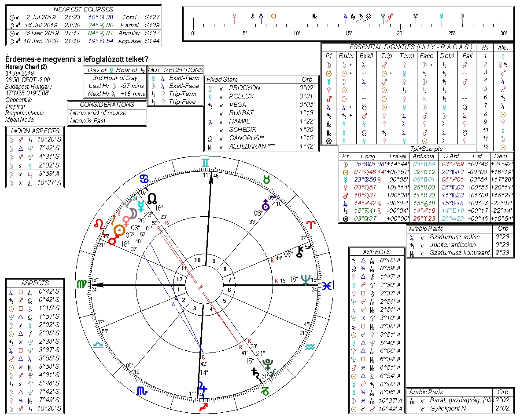
Task: Select the Mc marker on the degree strip
Action: point(315,15)
